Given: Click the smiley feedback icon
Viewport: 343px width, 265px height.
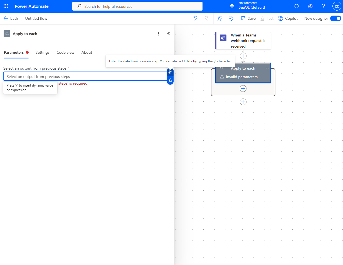Looking at the screenshot, I should [x=297, y=6].
